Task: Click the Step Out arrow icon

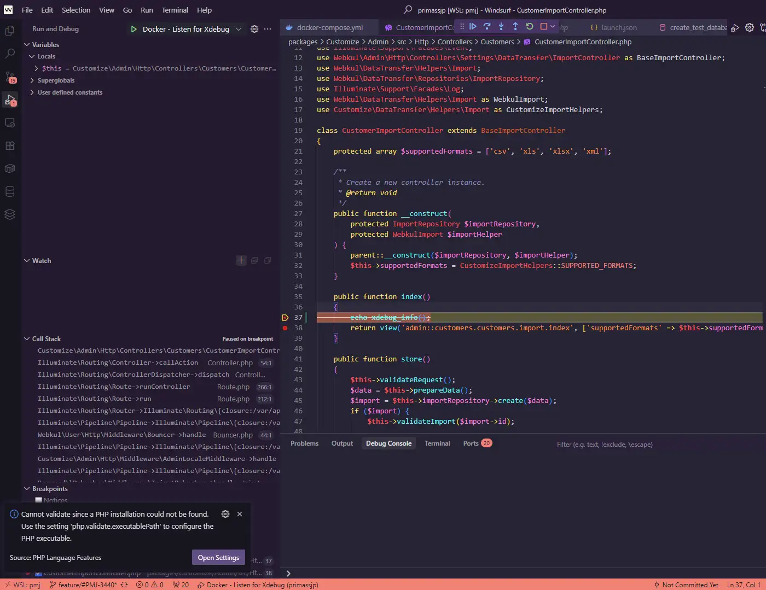Action: click(x=515, y=26)
